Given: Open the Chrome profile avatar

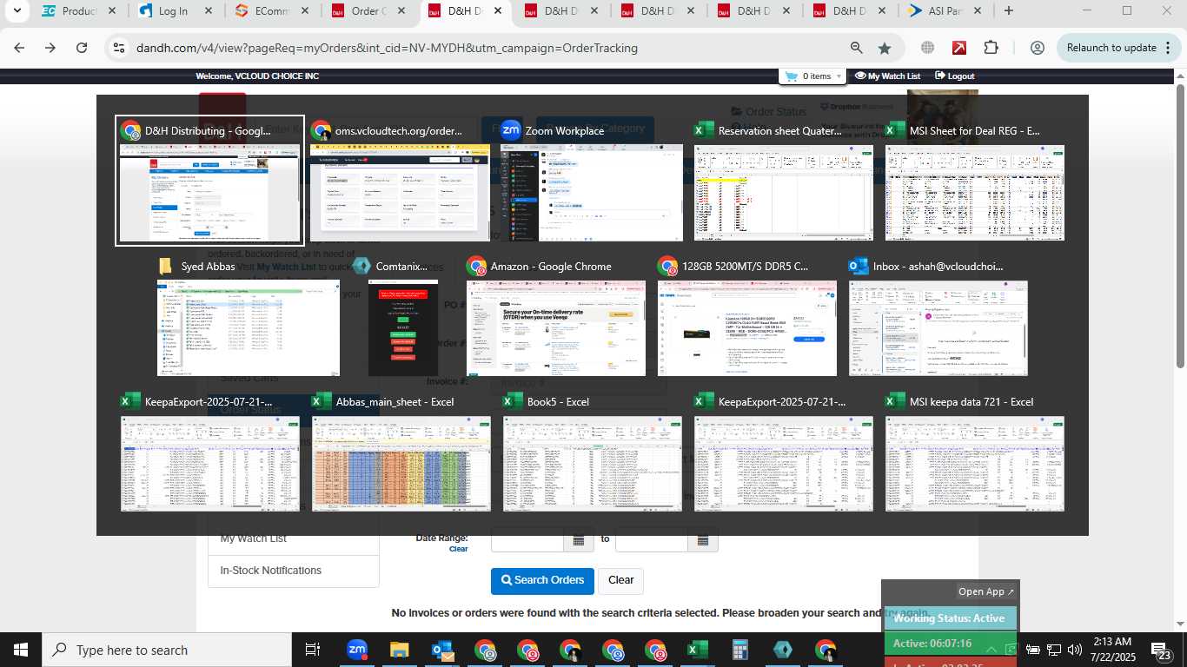Looking at the screenshot, I should click(x=1037, y=48).
